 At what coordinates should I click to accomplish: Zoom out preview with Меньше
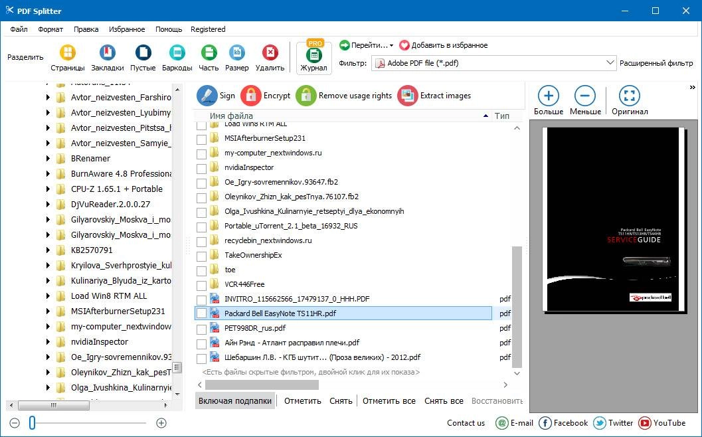pos(585,96)
